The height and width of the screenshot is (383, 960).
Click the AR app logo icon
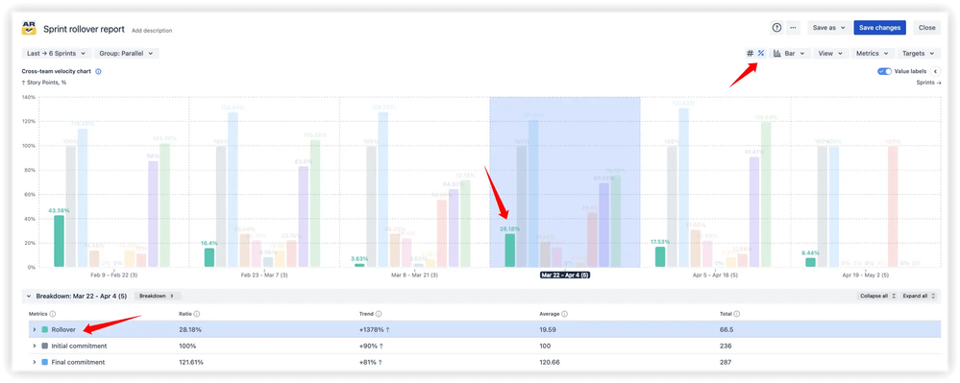(x=29, y=28)
